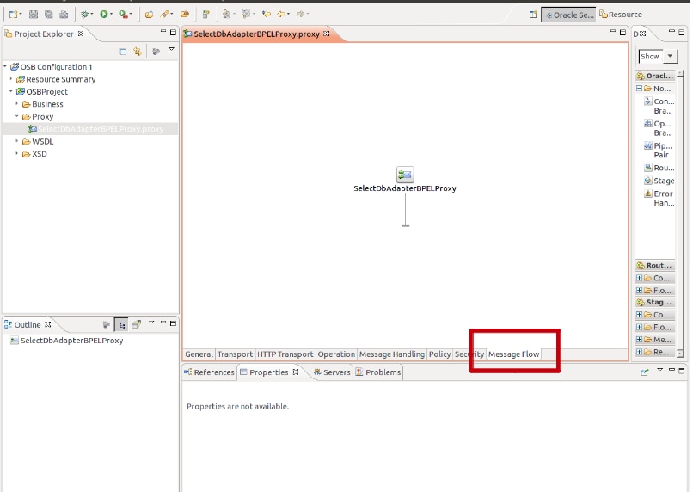Click the Outline focus-on-selection icon
The image size is (693, 492).
[x=107, y=324]
